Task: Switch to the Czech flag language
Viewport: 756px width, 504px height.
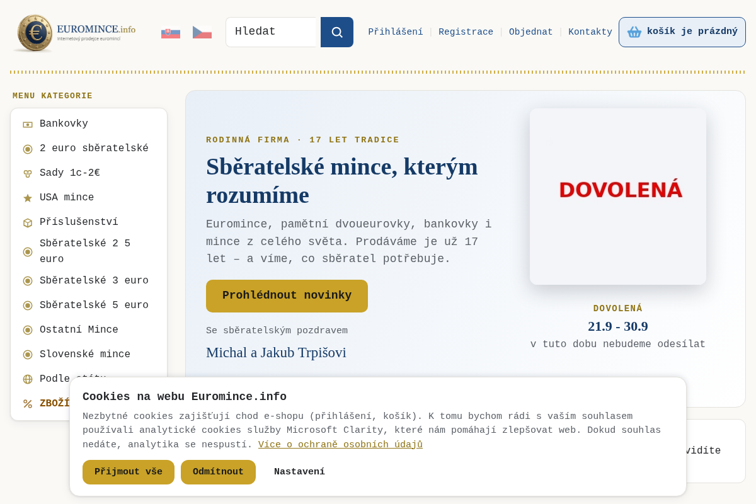Action: (x=202, y=32)
